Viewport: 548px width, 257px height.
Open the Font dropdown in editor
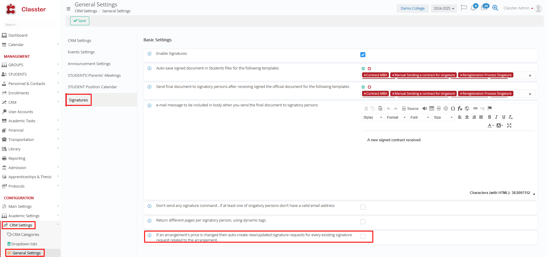tap(420, 118)
